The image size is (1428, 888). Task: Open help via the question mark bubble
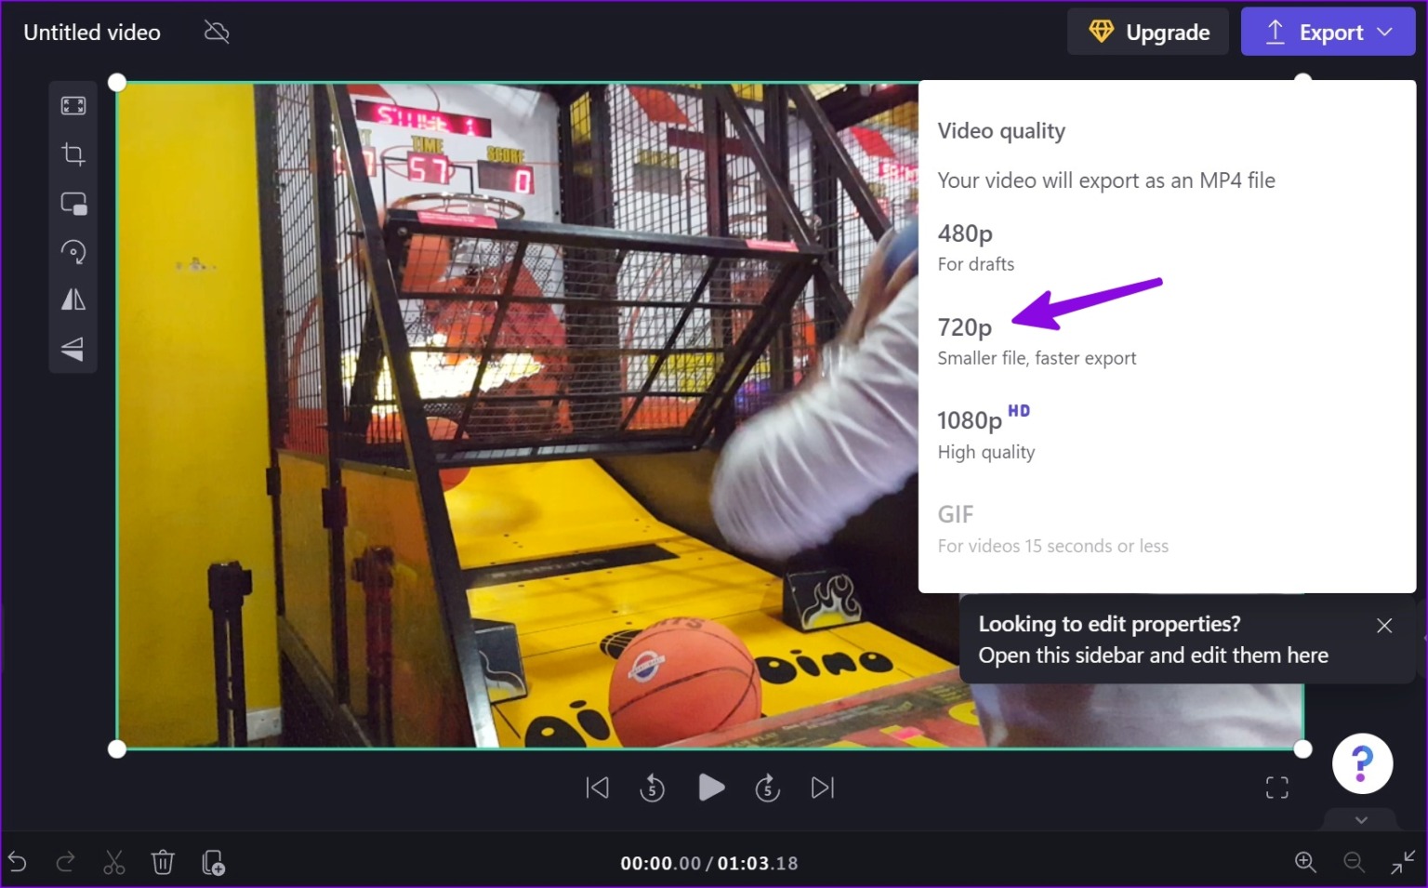click(x=1362, y=762)
